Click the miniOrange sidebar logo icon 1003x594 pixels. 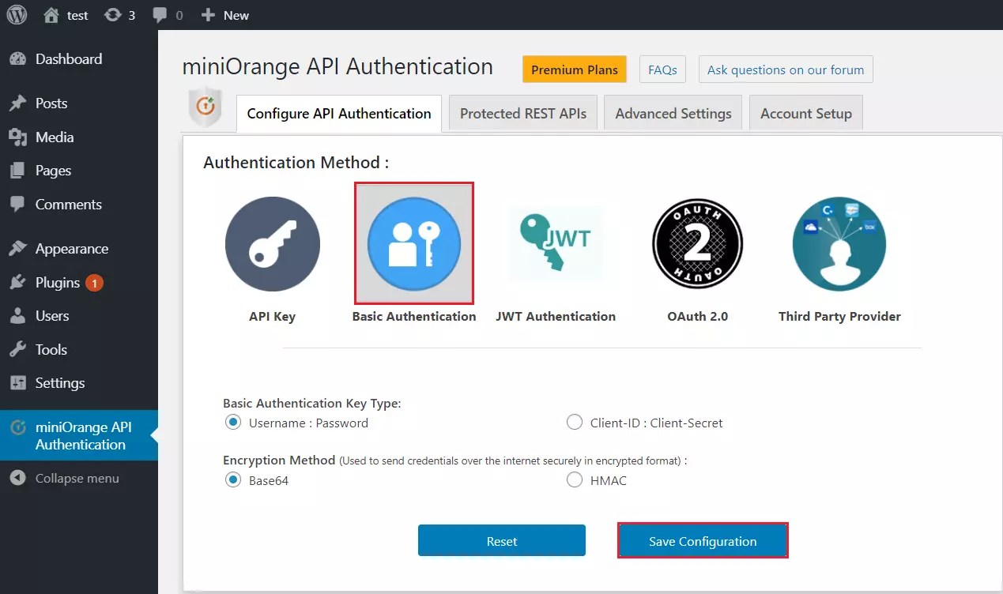(17, 427)
